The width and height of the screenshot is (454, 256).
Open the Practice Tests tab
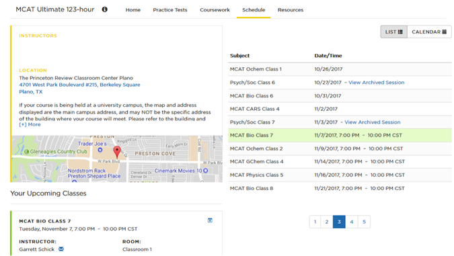pyautogui.click(x=170, y=10)
